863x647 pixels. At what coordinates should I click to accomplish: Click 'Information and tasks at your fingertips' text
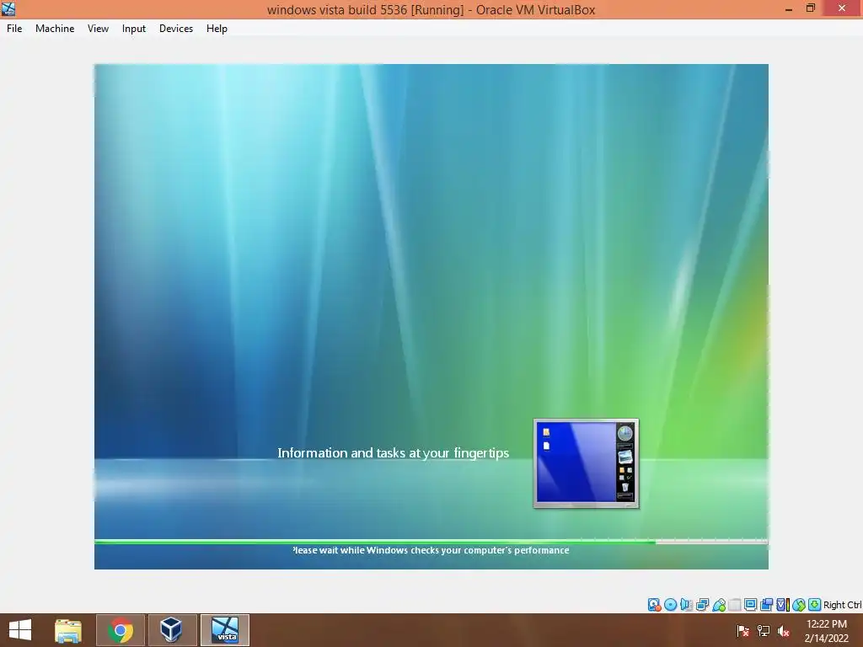pyautogui.click(x=393, y=452)
